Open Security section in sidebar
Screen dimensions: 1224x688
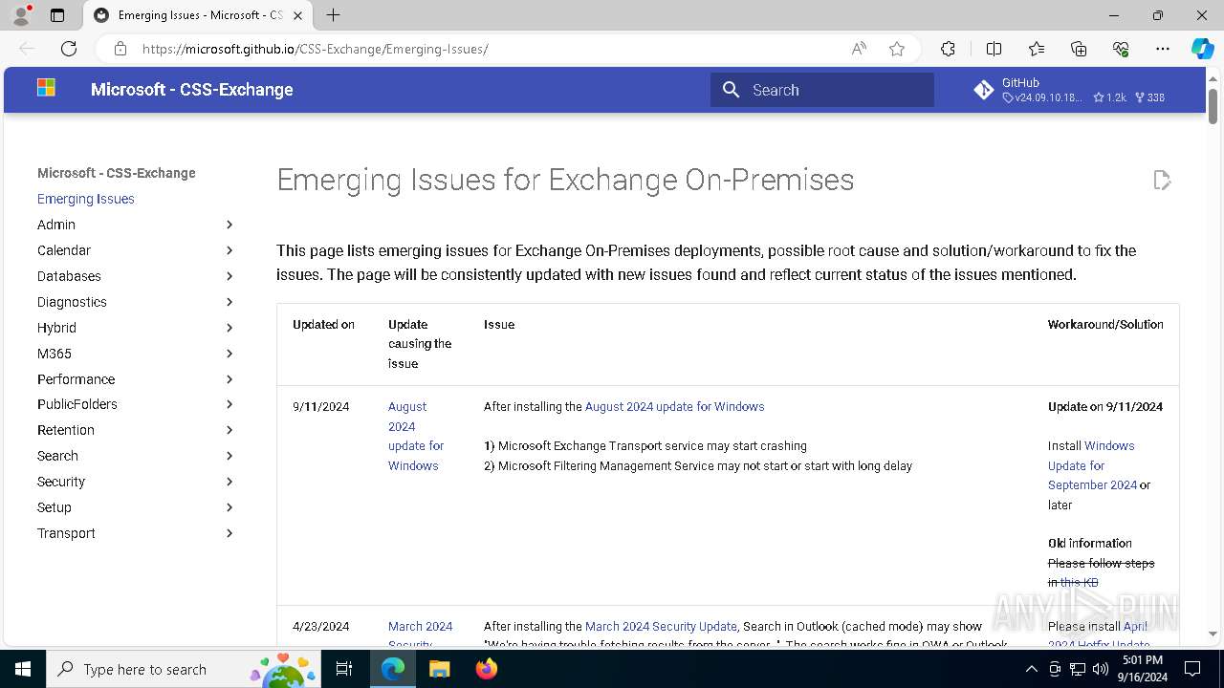tap(137, 482)
